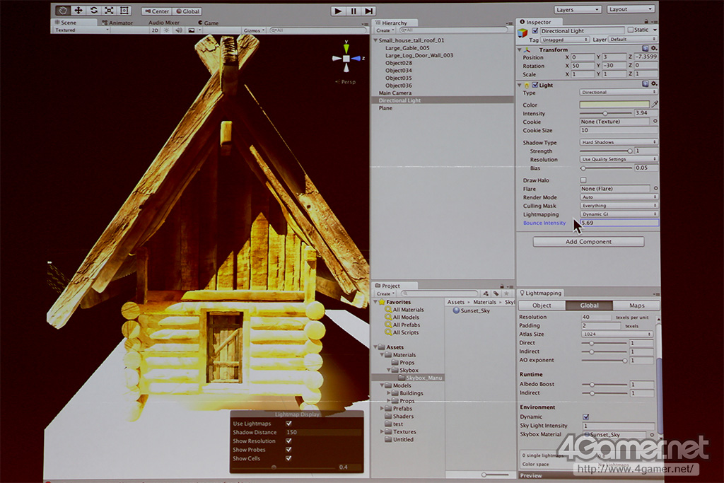The width and height of the screenshot is (724, 483).
Task: Open the Project Create menu
Action: pyautogui.click(x=385, y=293)
